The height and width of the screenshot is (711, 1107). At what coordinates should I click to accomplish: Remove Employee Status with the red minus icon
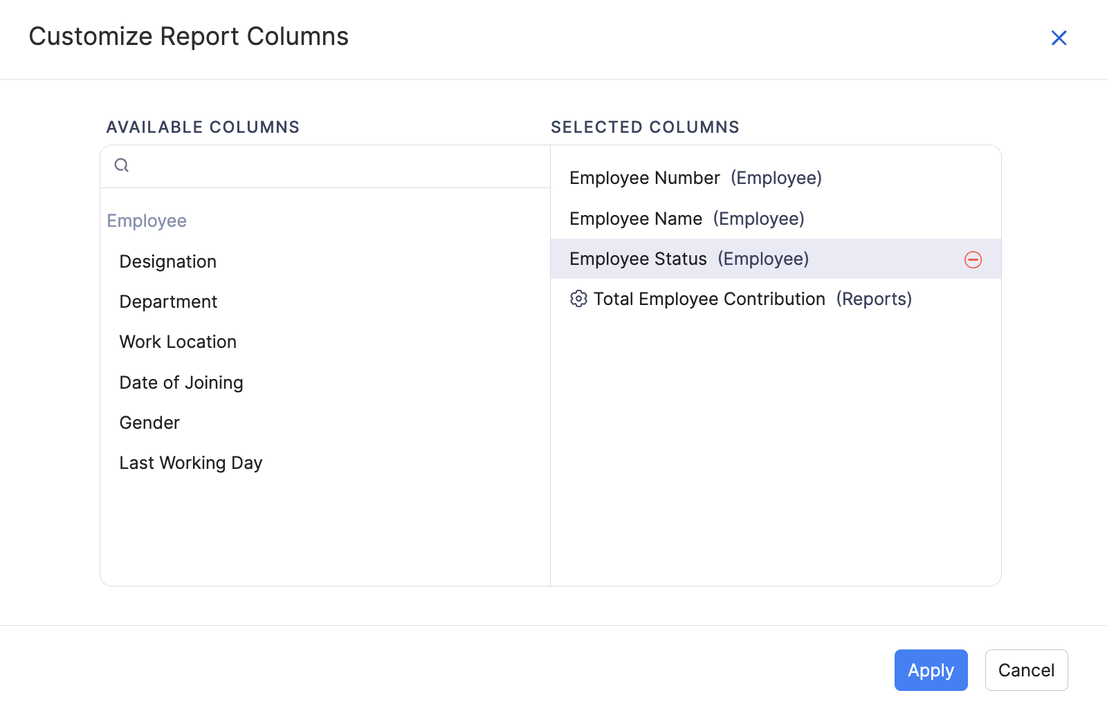tap(973, 259)
